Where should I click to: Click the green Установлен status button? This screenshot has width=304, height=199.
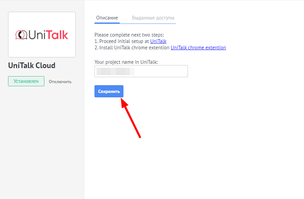26,81
